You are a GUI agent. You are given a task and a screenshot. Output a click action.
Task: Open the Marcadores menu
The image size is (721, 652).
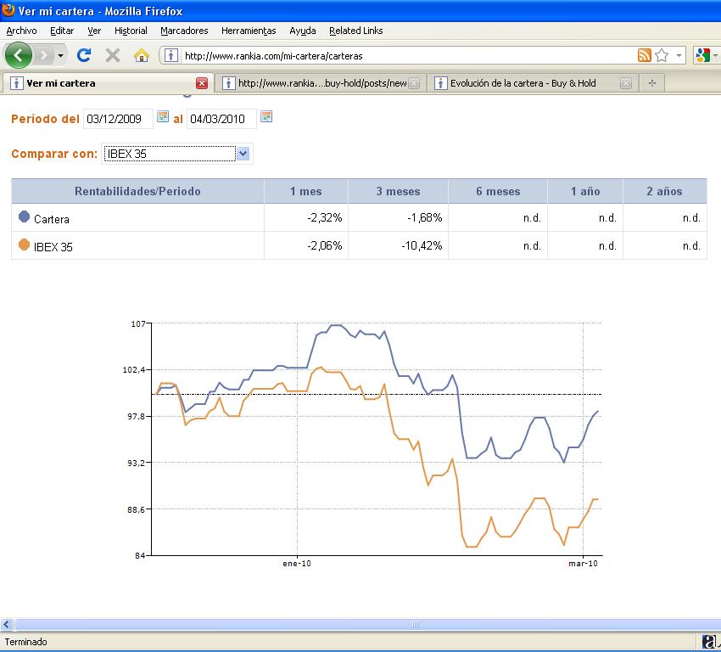coord(184,31)
